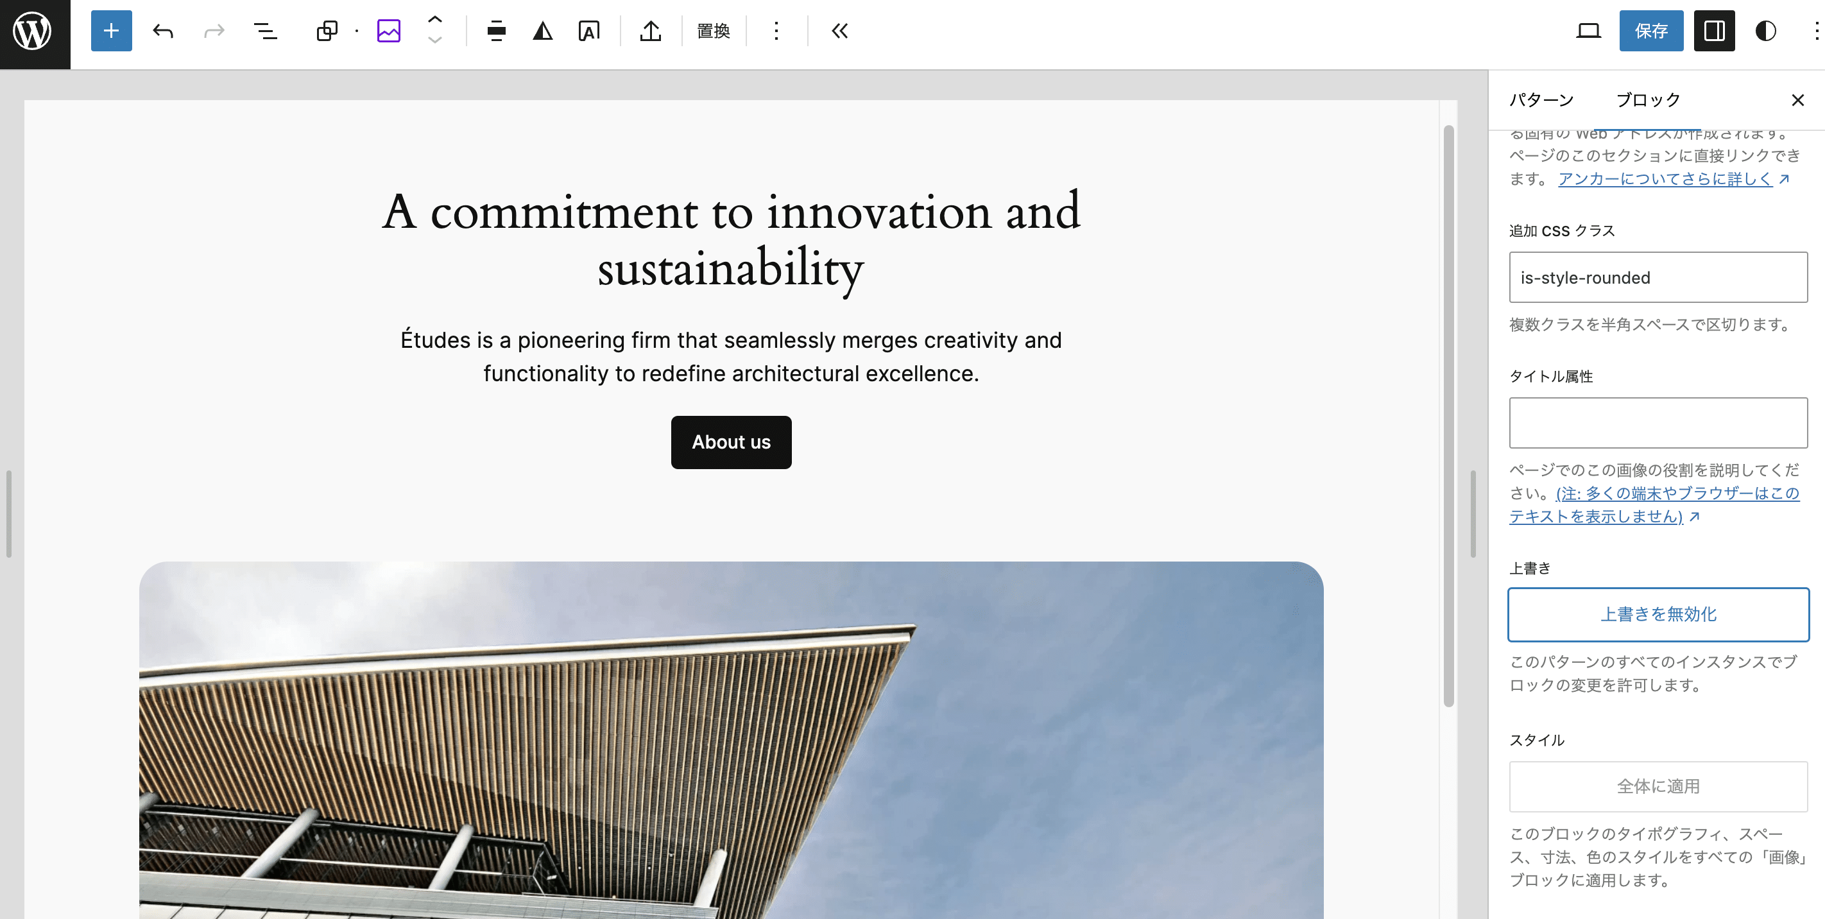Click the editor canvas vertical scrollbar

1449,416
